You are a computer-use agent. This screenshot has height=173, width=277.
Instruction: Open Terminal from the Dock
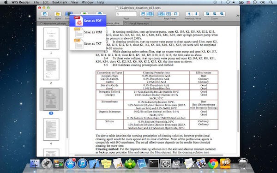click(154, 164)
